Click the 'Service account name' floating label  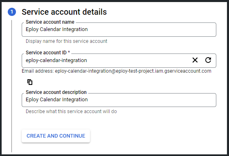click(50, 22)
